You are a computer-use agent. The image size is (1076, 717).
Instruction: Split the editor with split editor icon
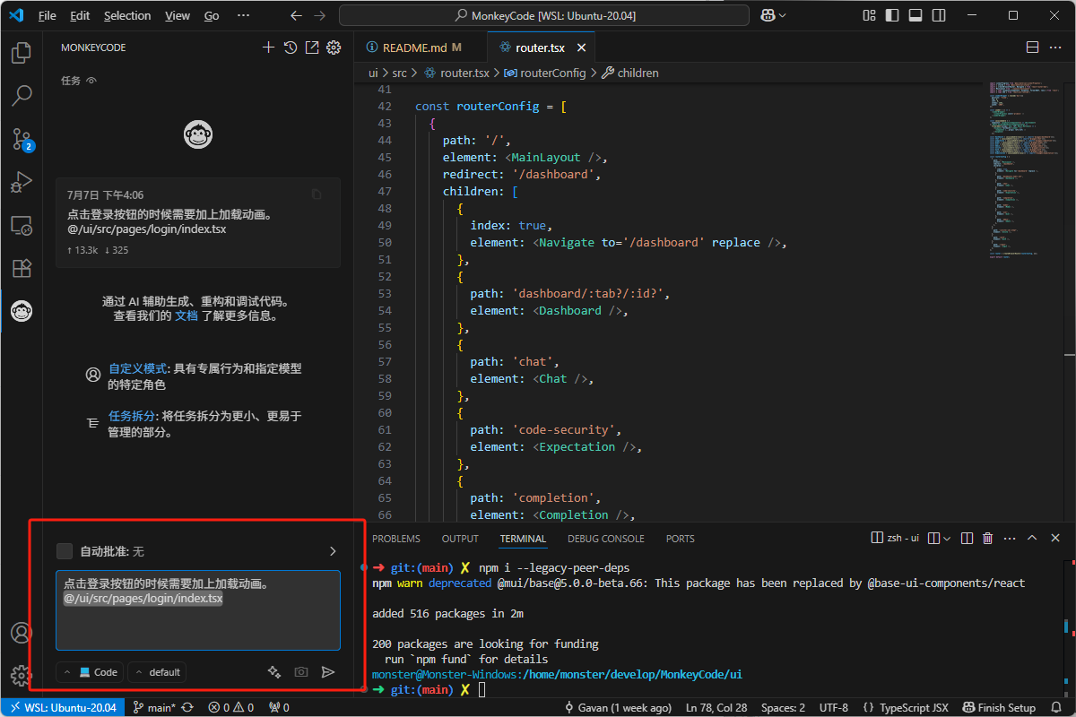pyautogui.click(x=1032, y=48)
